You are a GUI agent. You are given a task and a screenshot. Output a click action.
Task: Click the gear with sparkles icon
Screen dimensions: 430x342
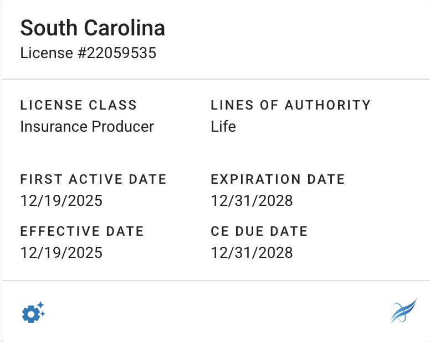tap(33, 313)
